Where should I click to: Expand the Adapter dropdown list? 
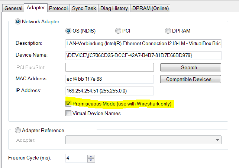point(217,140)
